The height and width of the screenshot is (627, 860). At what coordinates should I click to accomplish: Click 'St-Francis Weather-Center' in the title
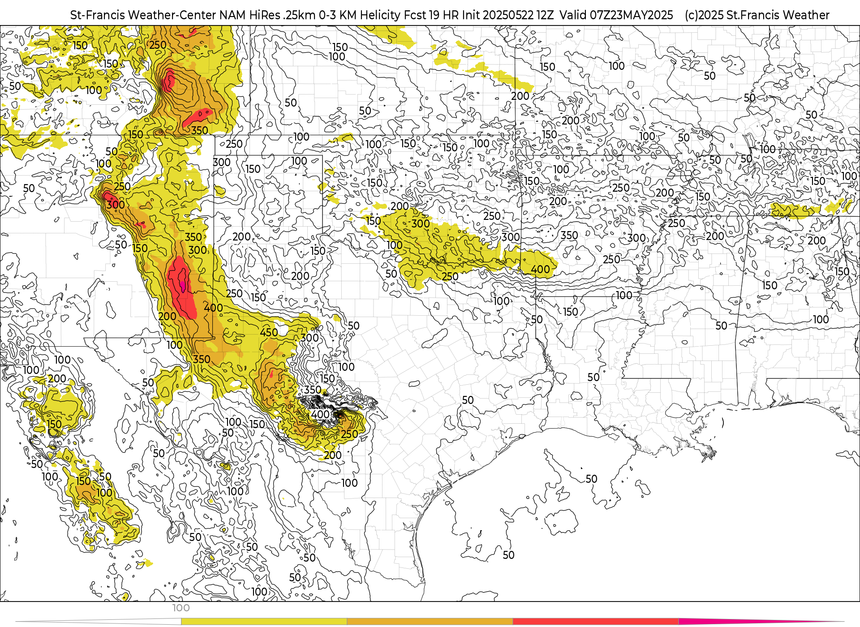coord(143,15)
